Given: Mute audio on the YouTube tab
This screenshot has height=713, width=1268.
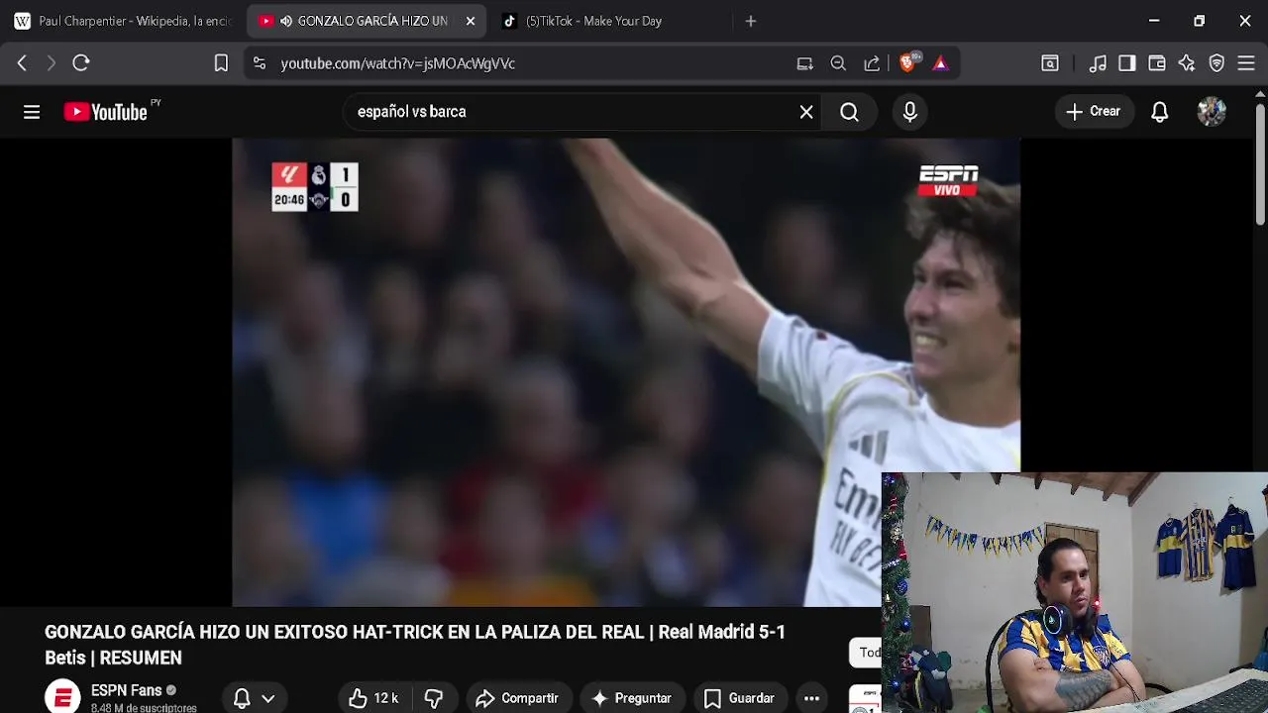Looking at the screenshot, I should (286, 21).
